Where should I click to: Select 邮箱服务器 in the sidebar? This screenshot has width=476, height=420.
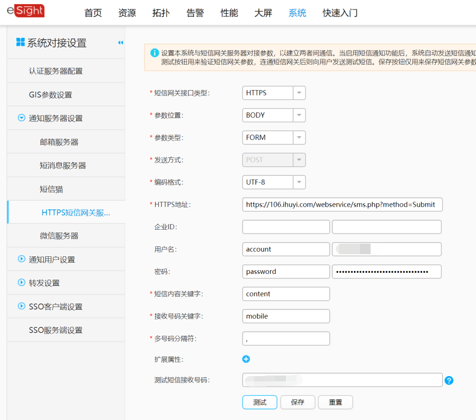click(59, 142)
